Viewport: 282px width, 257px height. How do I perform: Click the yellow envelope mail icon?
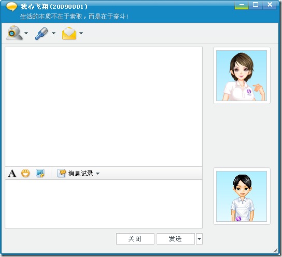(69, 33)
